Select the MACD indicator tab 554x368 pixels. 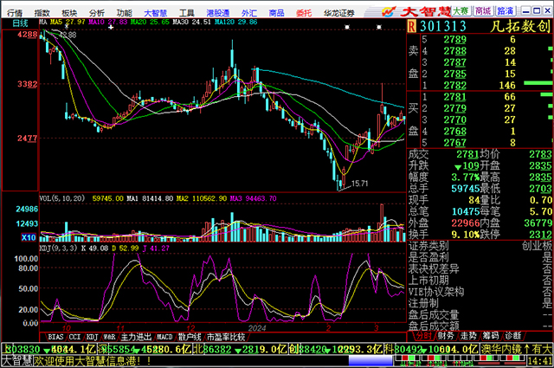(x=164, y=337)
